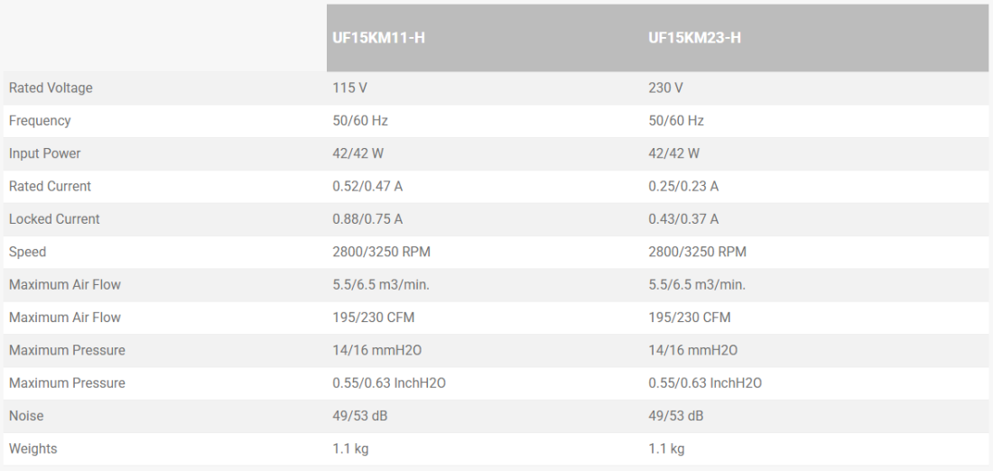Screen dimensions: 993x471
Task: Click 0.55/0.63 InchH2O under UF15KM23-H
Action: [705, 383]
